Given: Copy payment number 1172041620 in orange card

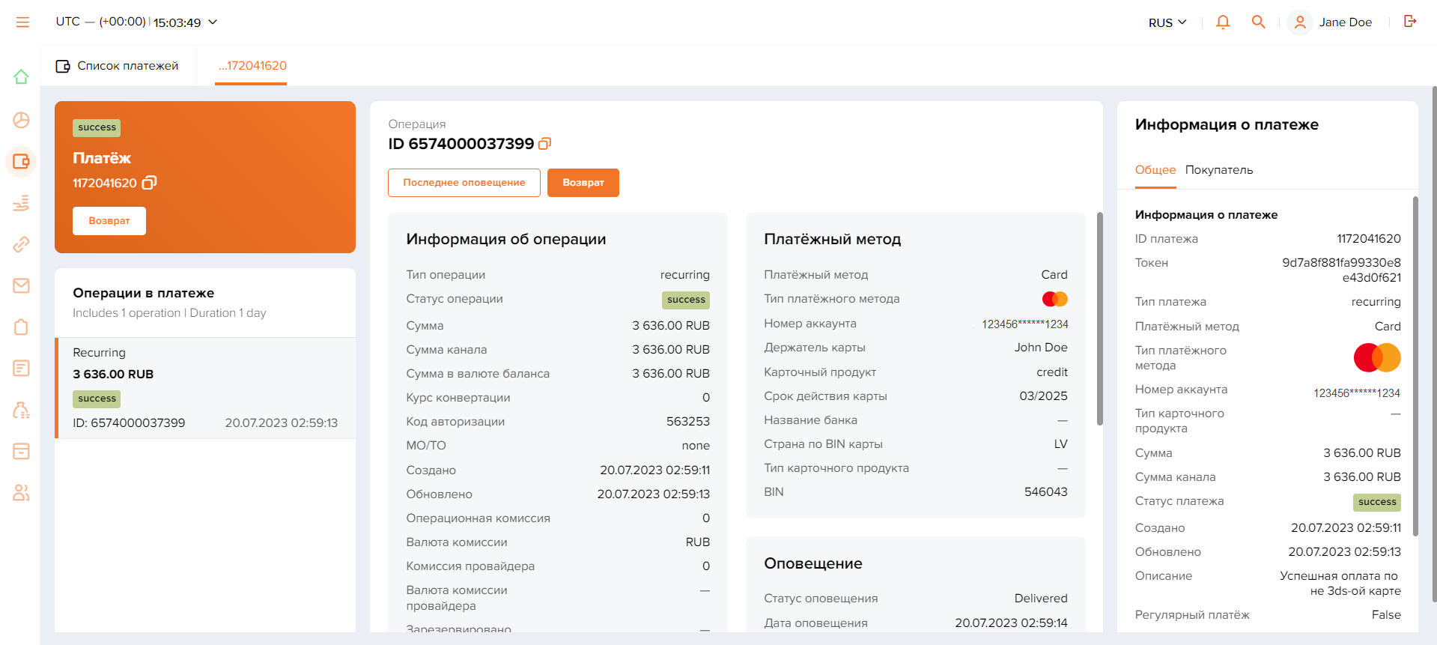Looking at the screenshot, I should [149, 183].
